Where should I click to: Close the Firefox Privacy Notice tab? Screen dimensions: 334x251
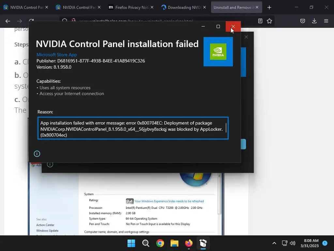point(152,8)
